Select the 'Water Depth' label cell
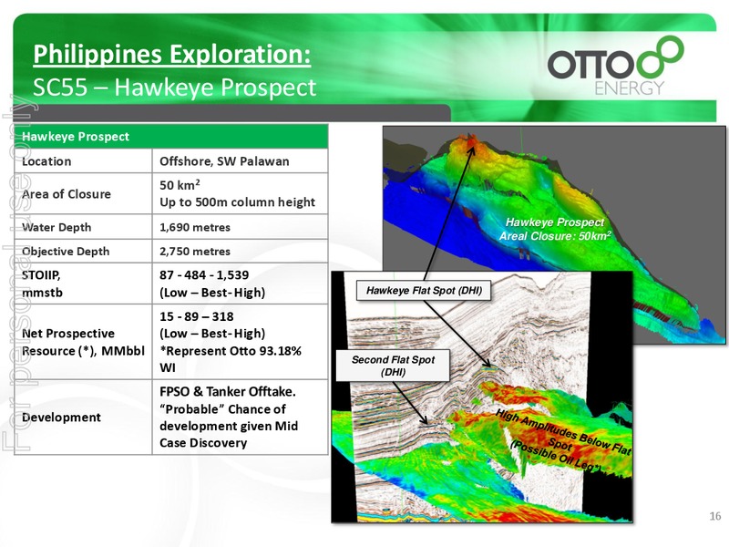This screenshot has width=729, height=547. coord(83,227)
